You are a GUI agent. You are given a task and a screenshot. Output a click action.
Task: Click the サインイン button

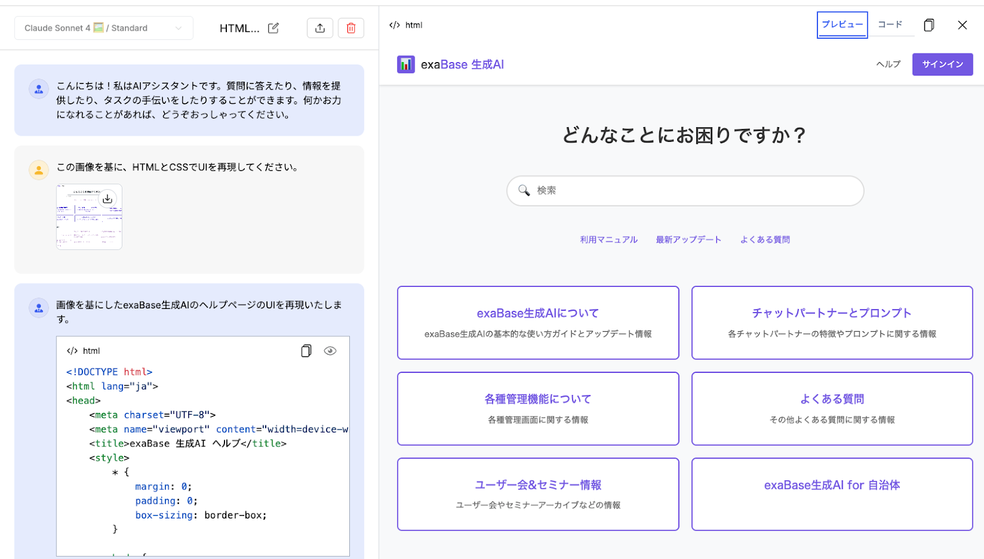click(942, 64)
